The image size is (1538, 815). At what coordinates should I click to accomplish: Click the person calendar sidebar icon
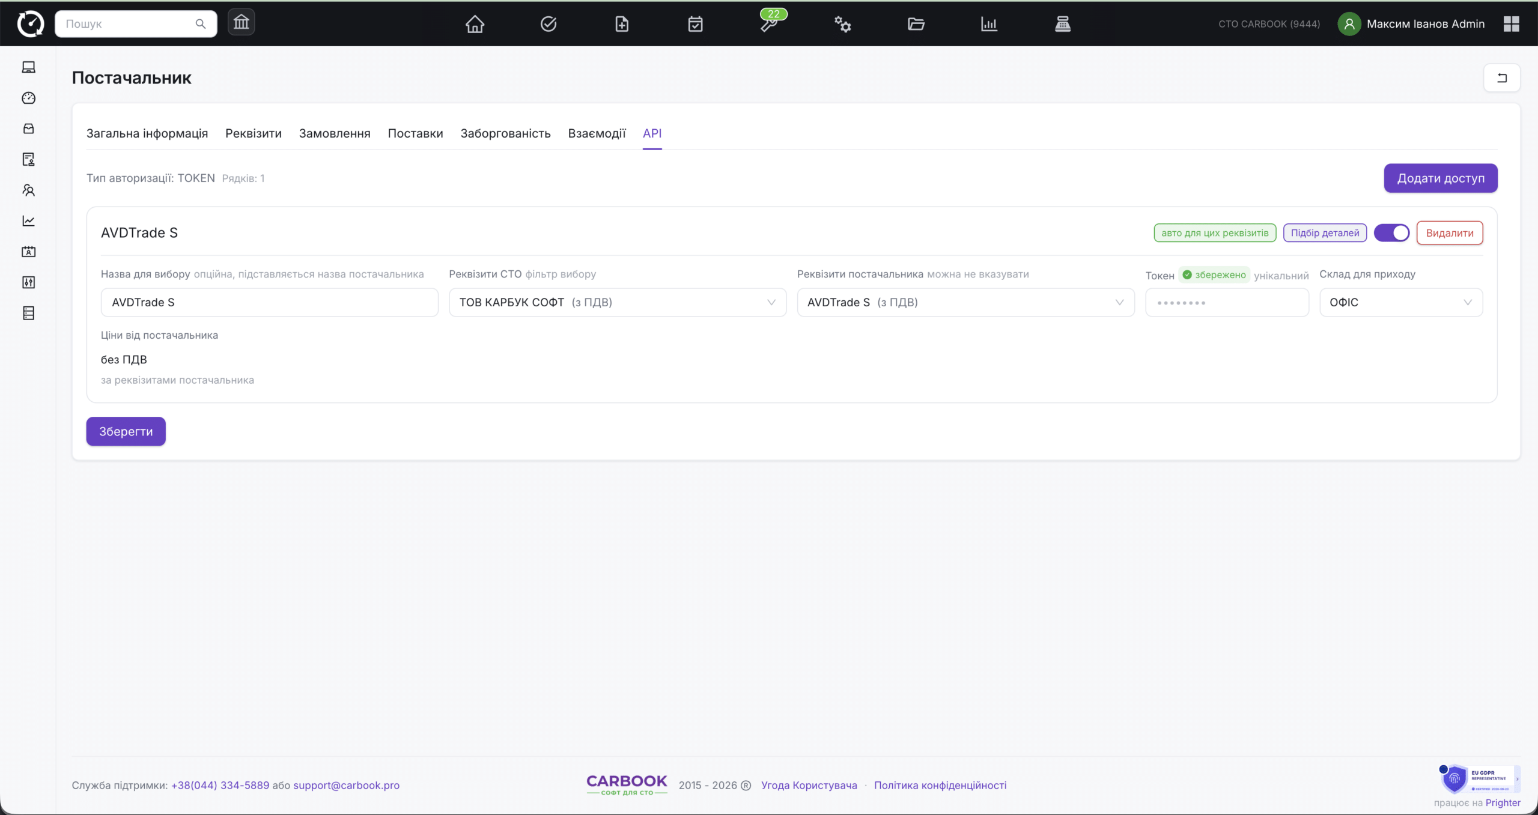[29, 252]
